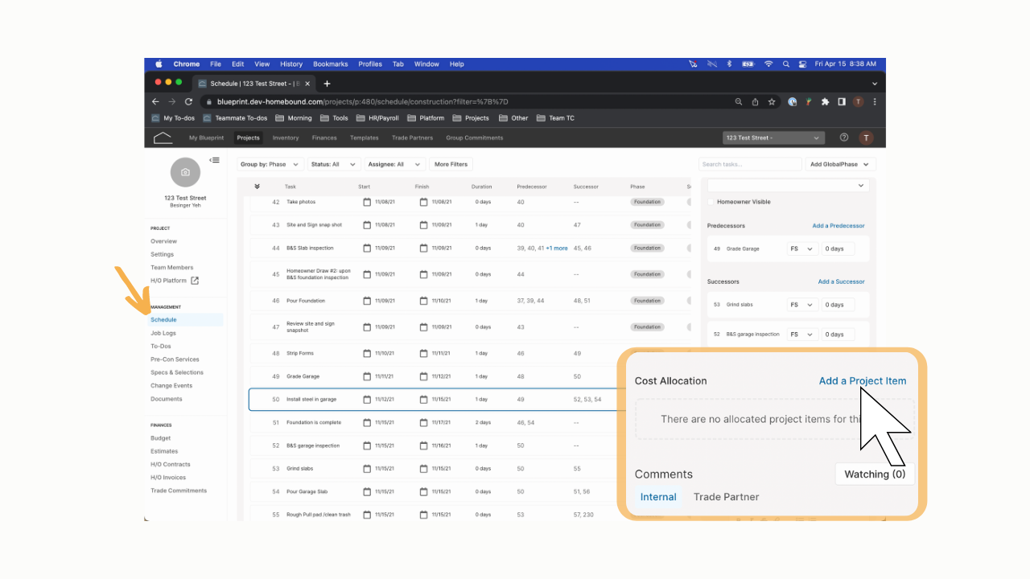Click Chrome reload page icon
Image resolution: width=1030 pixels, height=579 pixels.
click(188, 102)
